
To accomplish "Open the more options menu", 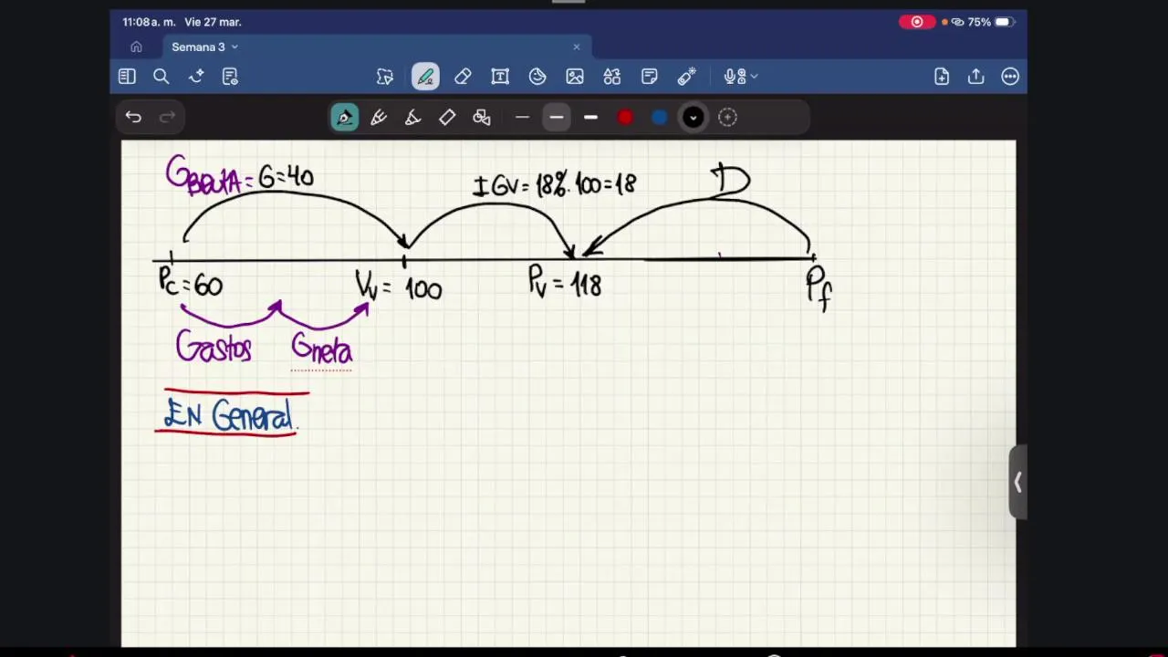I will click(1010, 77).
